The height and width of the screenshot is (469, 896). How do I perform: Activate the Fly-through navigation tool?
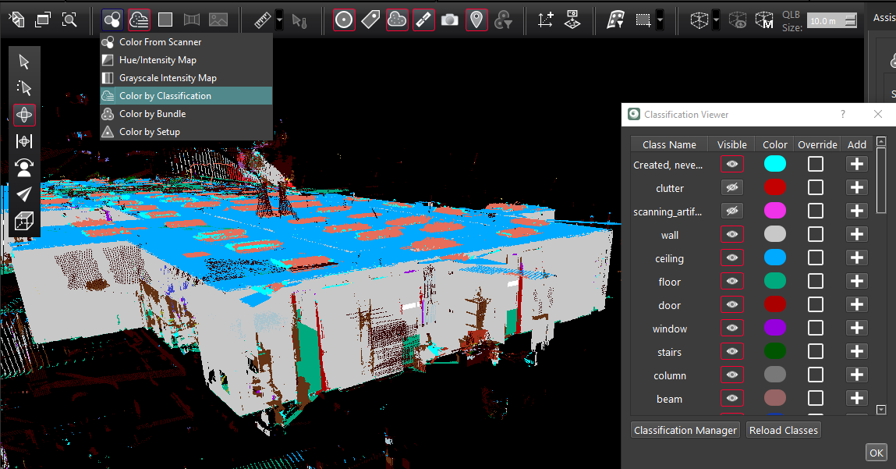pos(24,194)
